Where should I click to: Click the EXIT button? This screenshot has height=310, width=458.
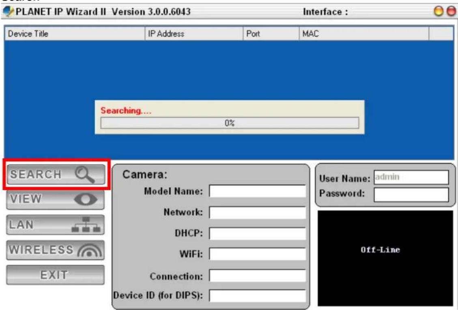point(55,275)
